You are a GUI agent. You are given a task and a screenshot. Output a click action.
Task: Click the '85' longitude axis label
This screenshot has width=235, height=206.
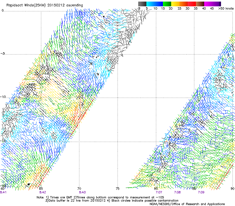coord(194,189)
